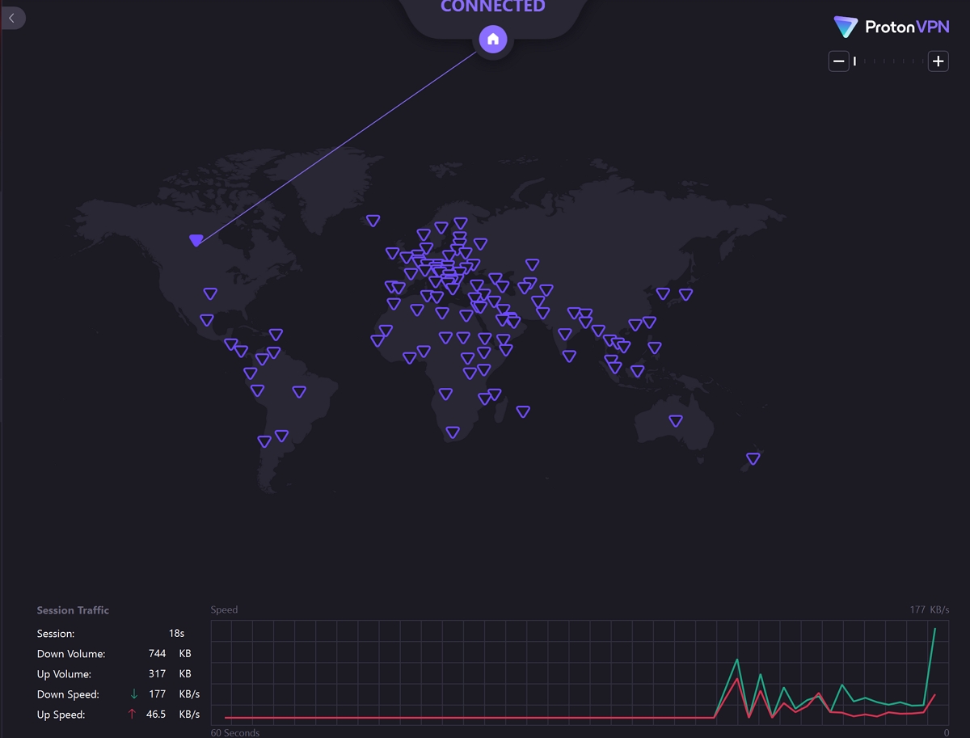Click the zoom out minus button
Image resolution: width=970 pixels, height=738 pixels.
tap(838, 61)
